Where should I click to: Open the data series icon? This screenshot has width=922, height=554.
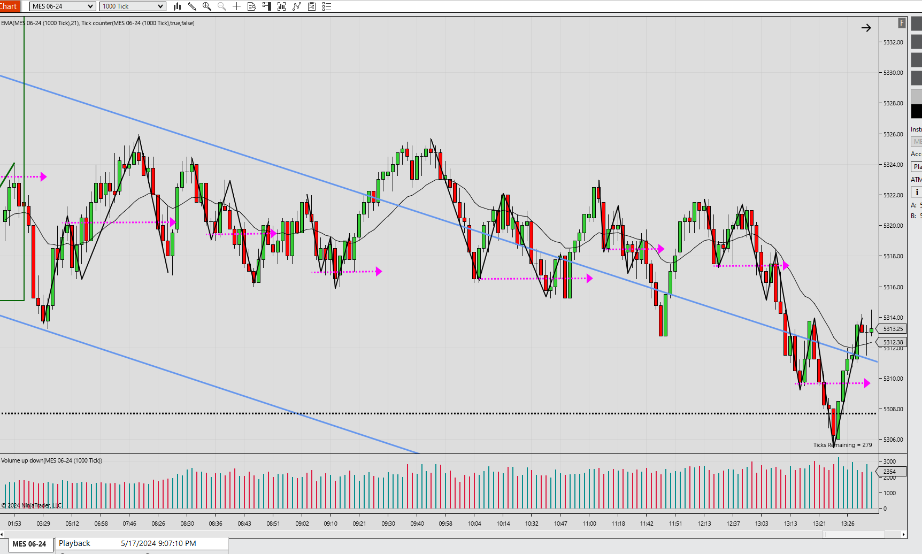click(x=282, y=6)
